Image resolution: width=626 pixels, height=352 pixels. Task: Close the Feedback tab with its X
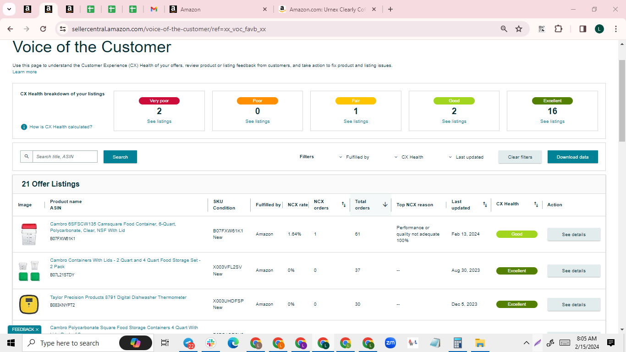37,330
